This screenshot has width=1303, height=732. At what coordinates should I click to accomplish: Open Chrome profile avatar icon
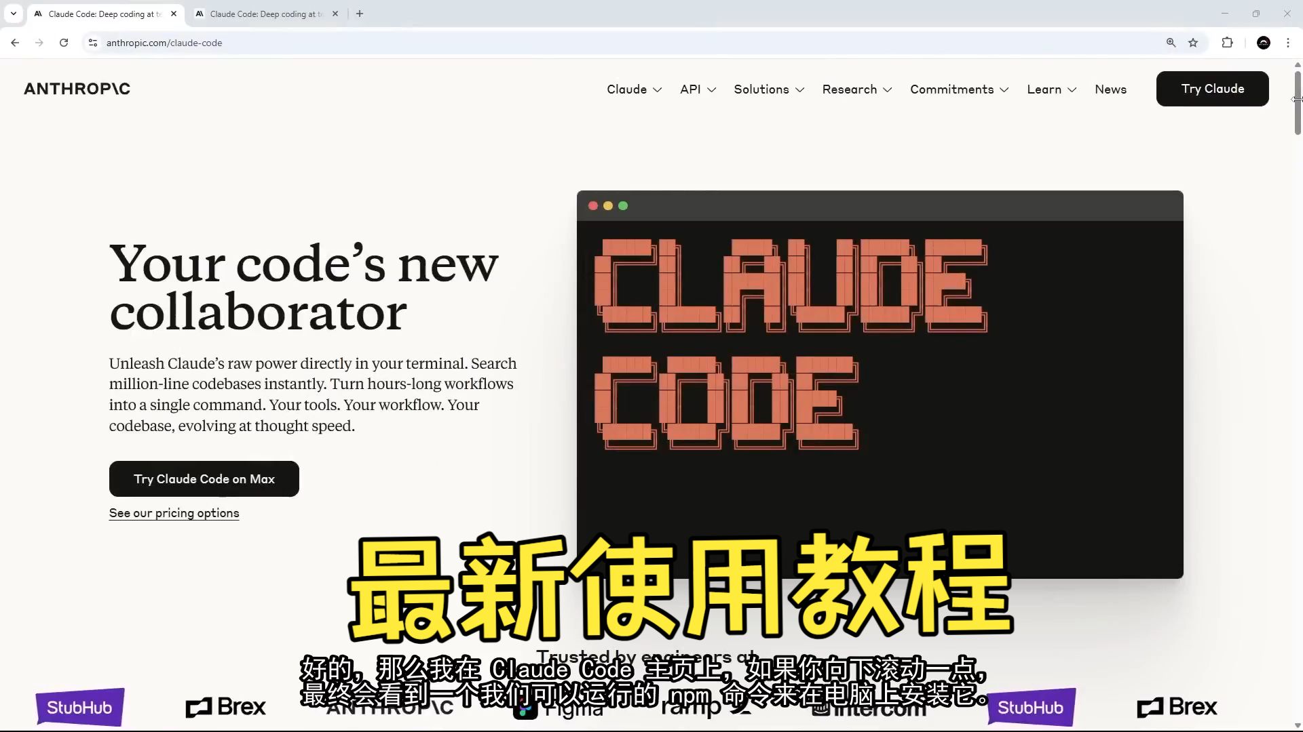pos(1263,43)
